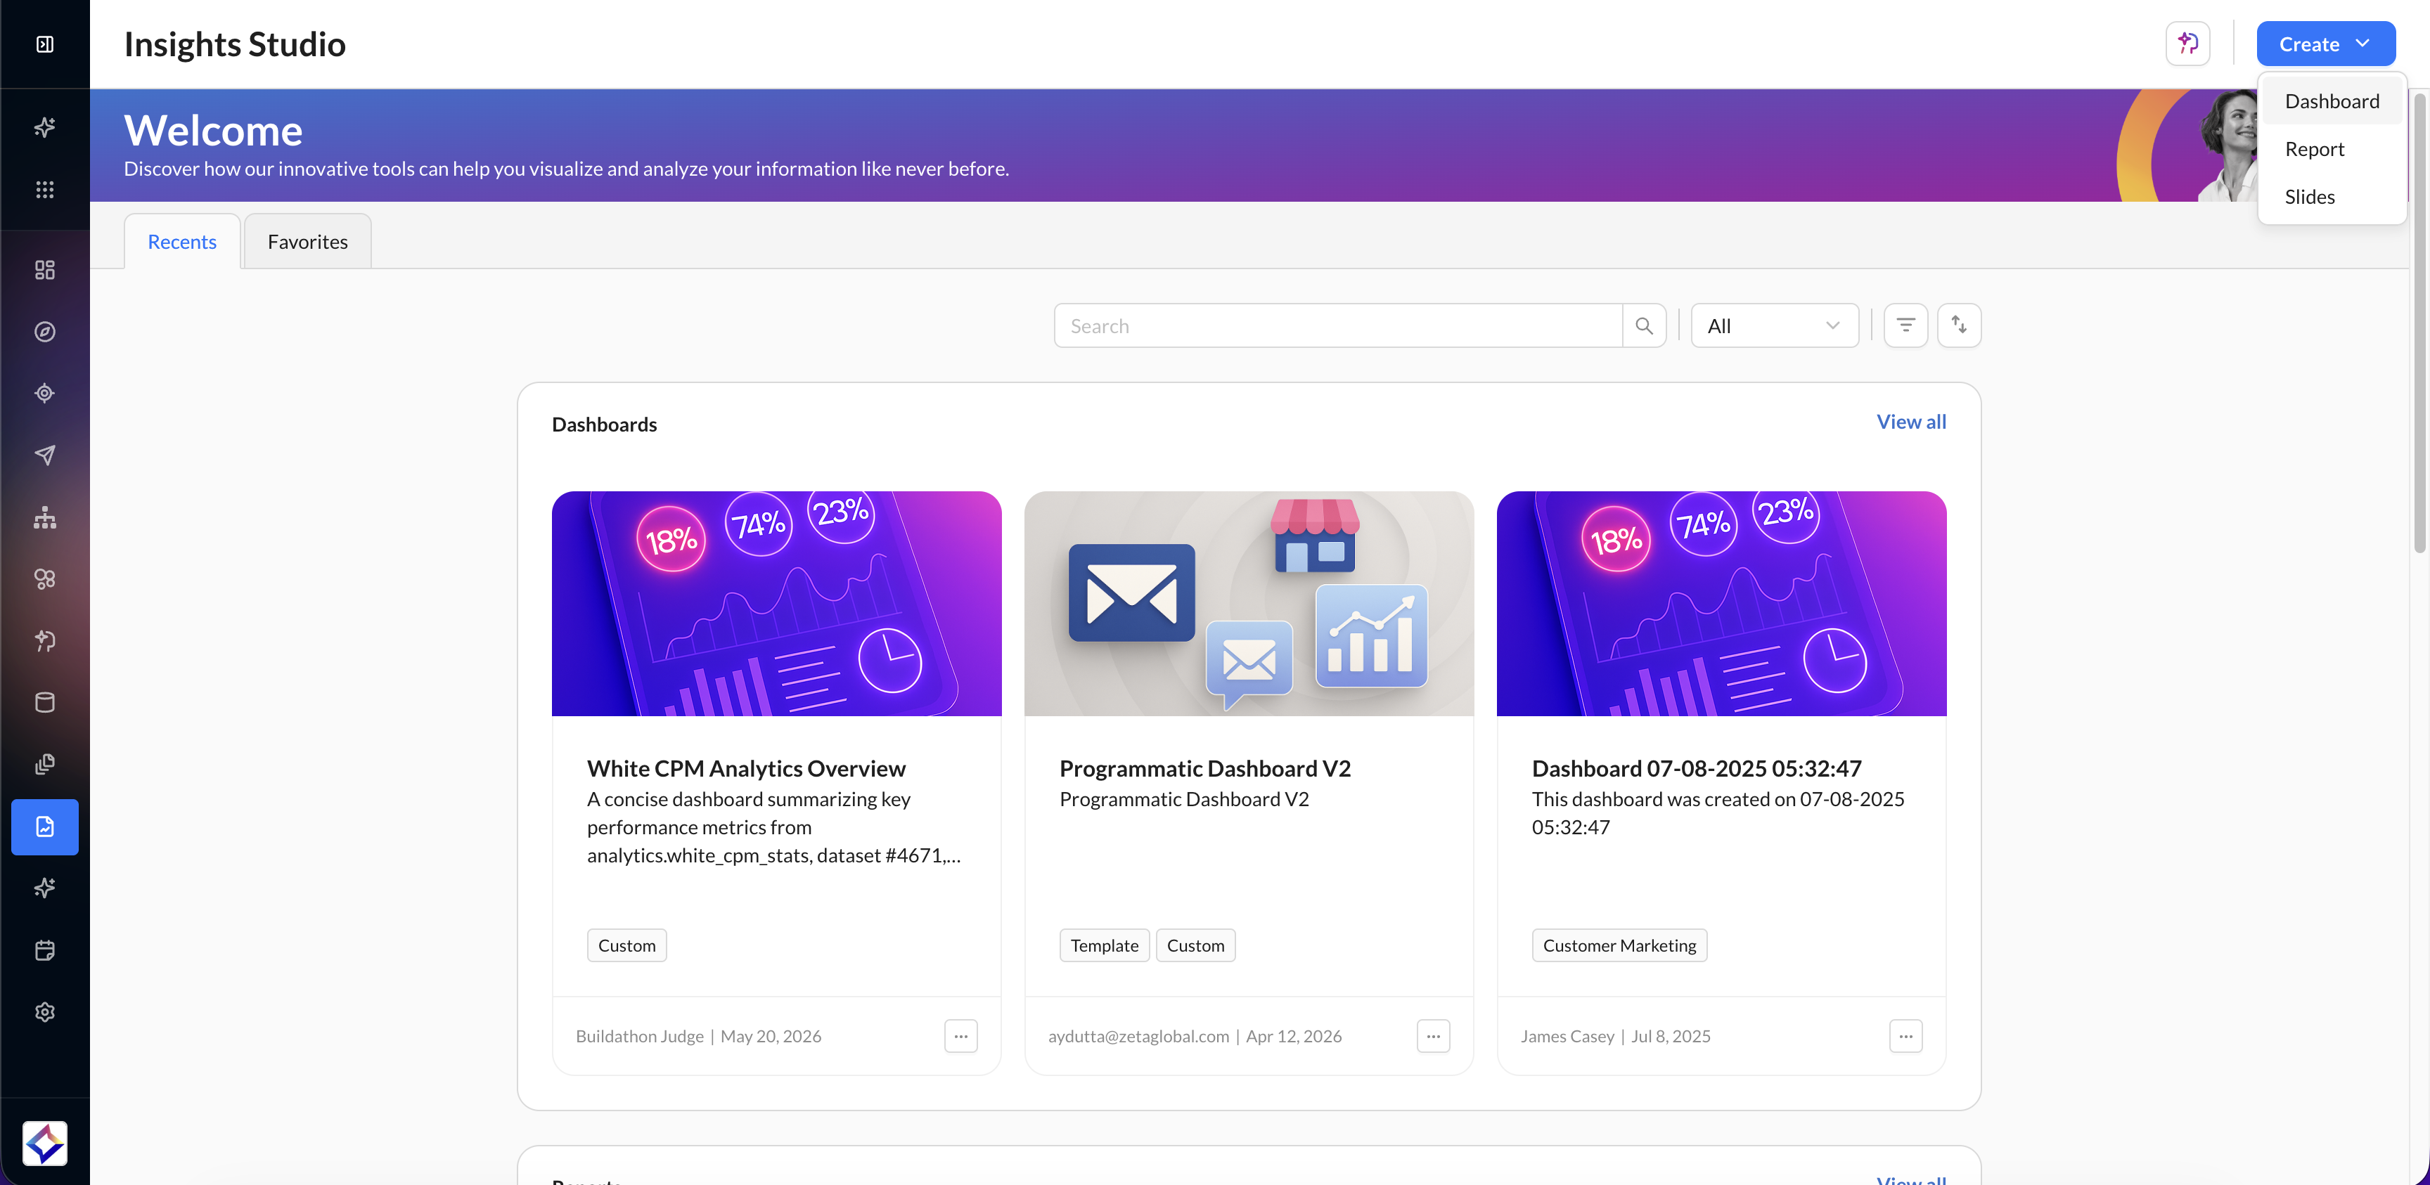Open more options for Dashboard 07-08-2025 card
The height and width of the screenshot is (1185, 2430).
coord(1906,1036)
